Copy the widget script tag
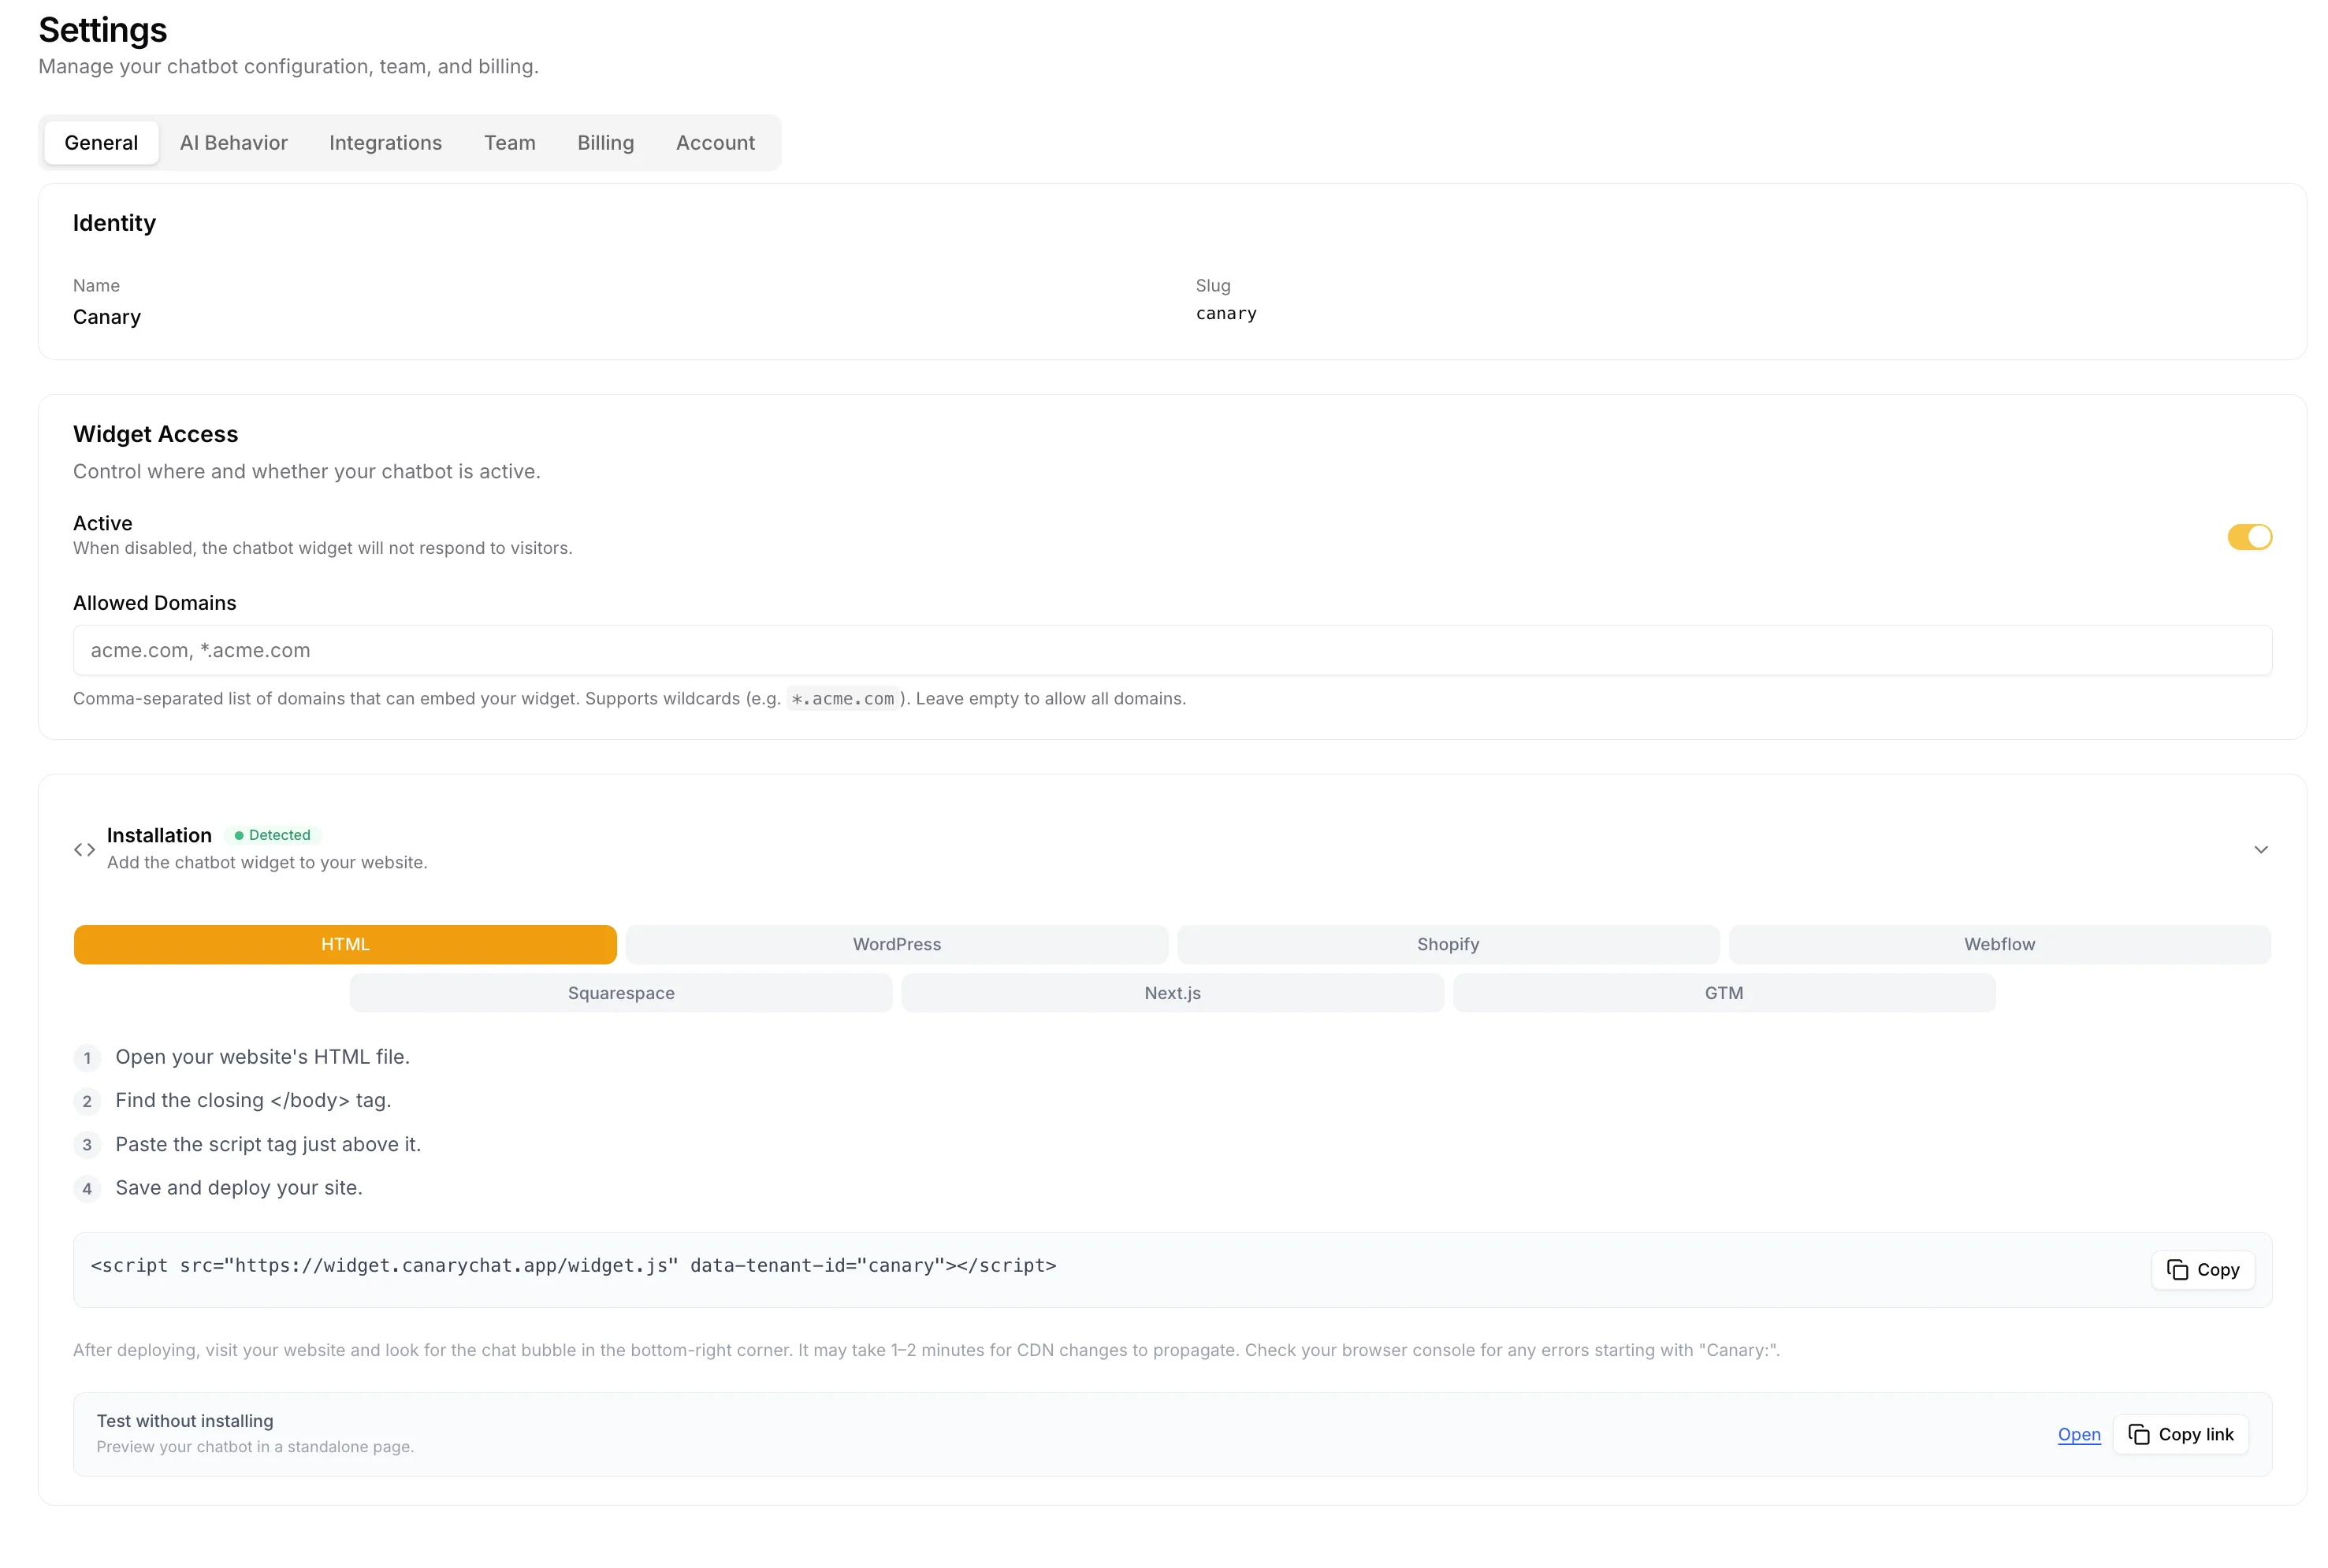The image size is (2328, 1568). point(2202,1270)
